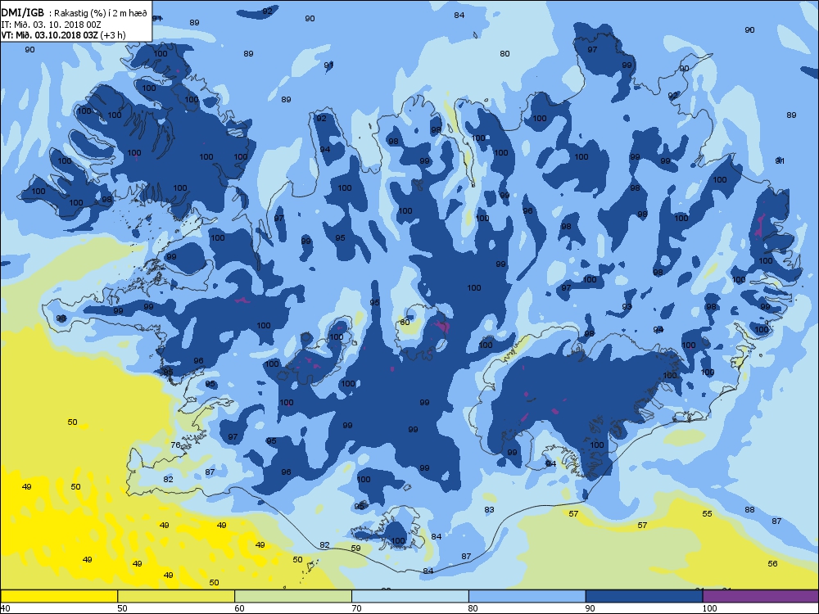Click the legend tick label 90
Image resolution: width=819 pixels, height=614 pixels.
590,608
